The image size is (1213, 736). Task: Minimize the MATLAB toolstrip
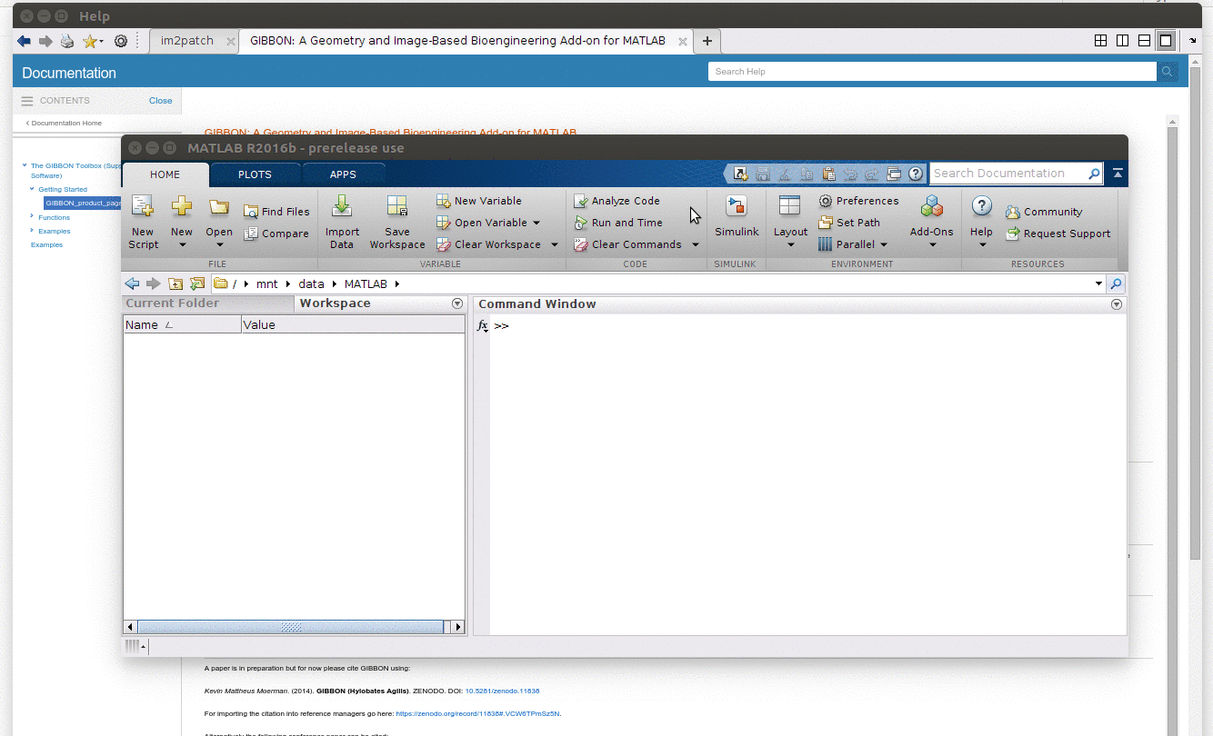pyautogui.click(x=1118, y=174)
